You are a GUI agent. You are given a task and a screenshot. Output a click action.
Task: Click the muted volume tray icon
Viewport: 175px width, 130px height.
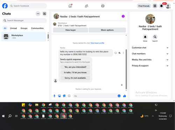[x=156, y=110]
